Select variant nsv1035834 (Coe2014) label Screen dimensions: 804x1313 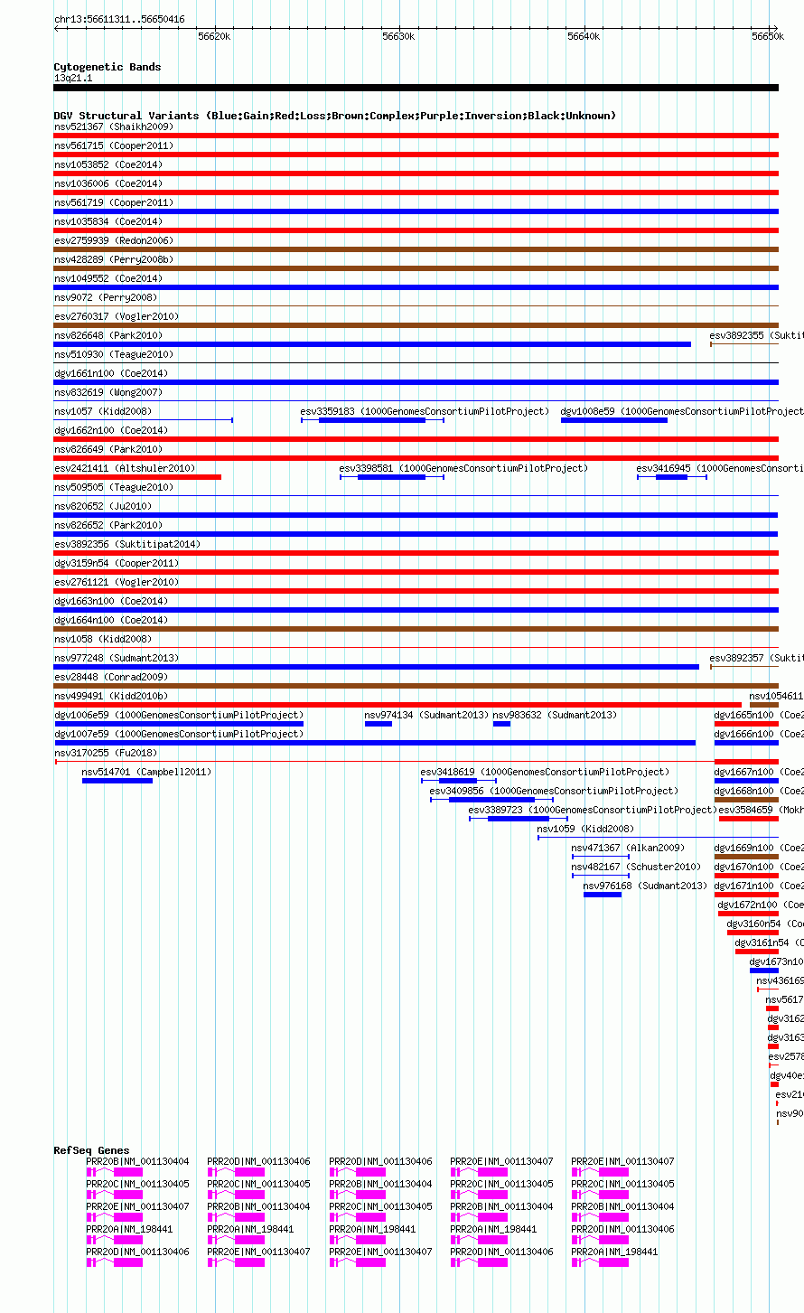108,221
